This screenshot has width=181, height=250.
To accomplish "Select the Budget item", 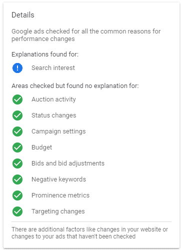I will point(41,147).
